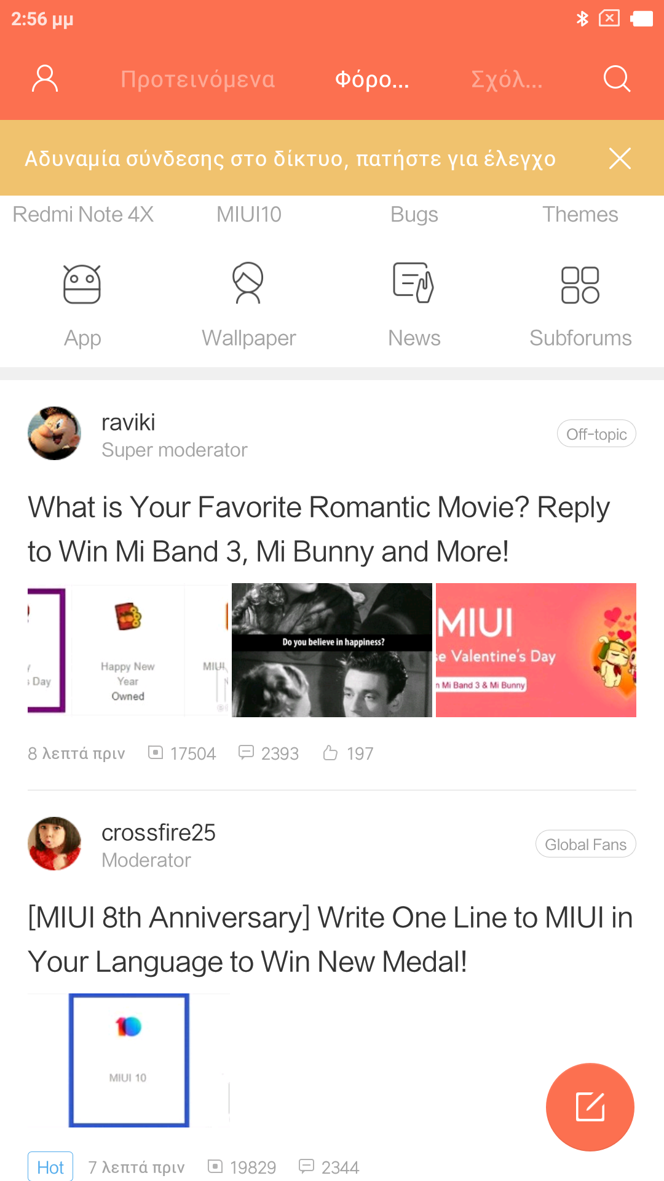Open the user profile icon

(x=45, y=79)
